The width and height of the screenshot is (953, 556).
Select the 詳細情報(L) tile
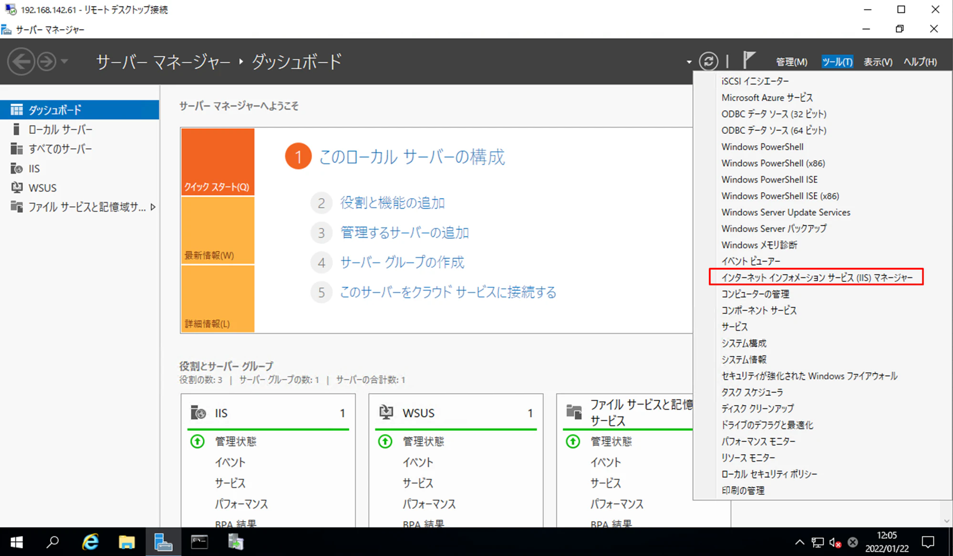point(218,299)
